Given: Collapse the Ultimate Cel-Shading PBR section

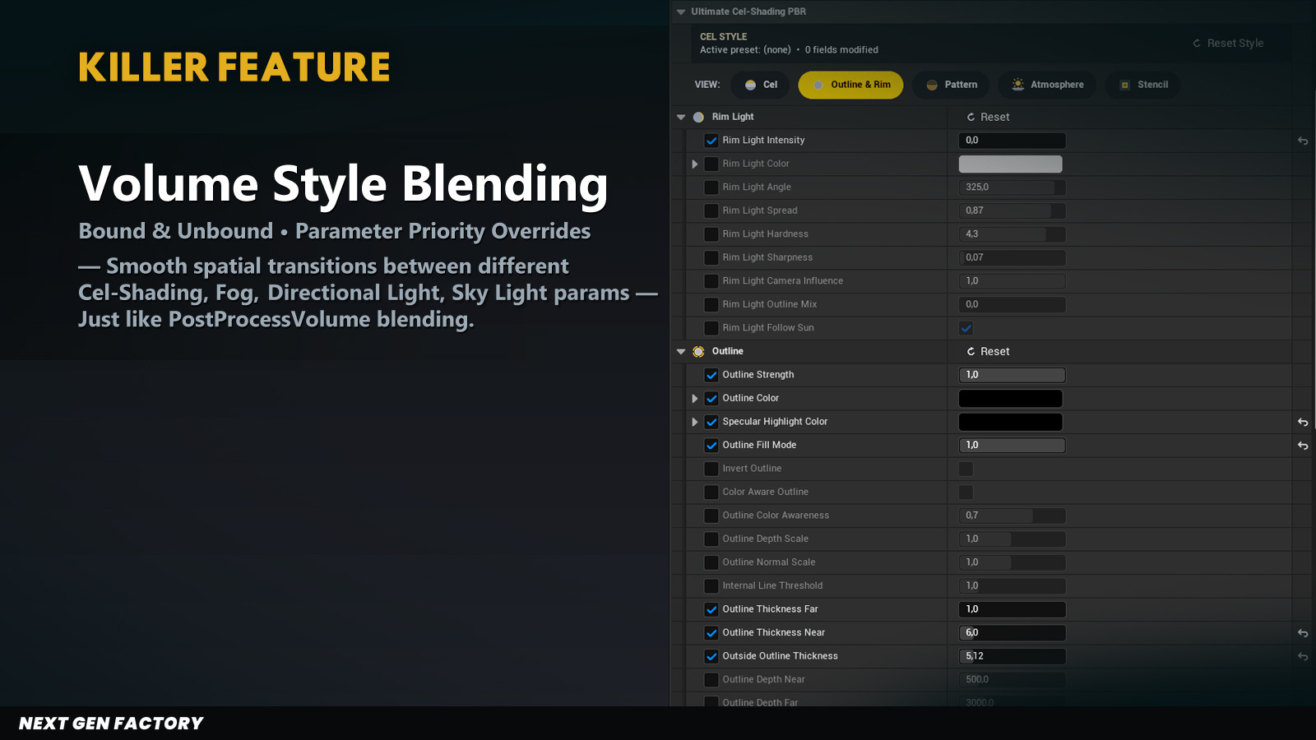Looking at the screenshot, I should point(681,12).
